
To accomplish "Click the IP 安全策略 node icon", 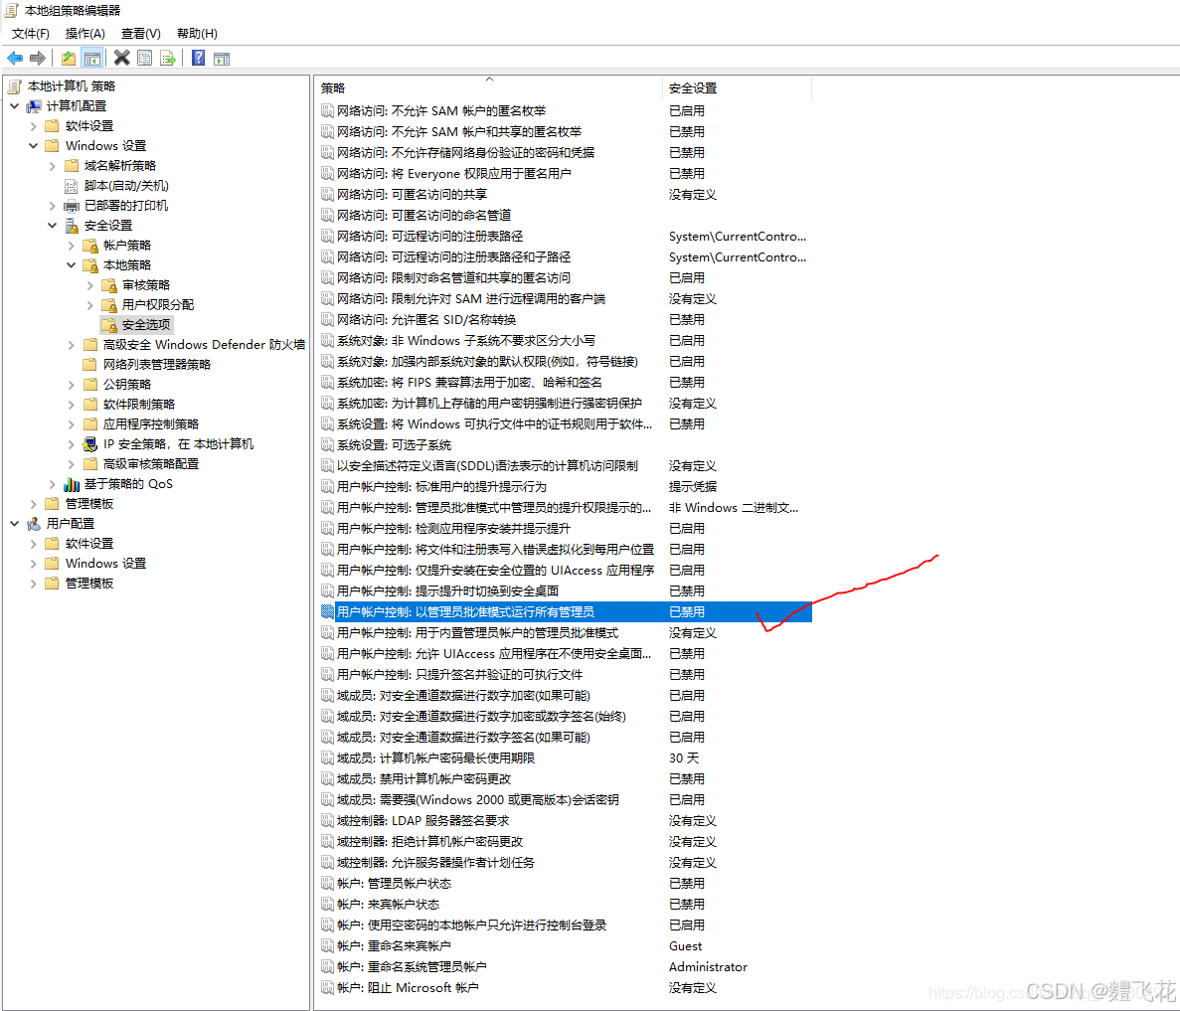I will (x=90, y=444).
